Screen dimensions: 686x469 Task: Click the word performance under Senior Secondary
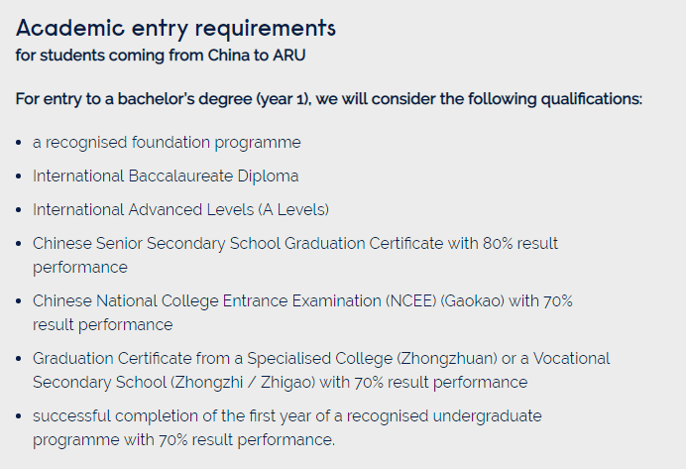tap(80, 268)
